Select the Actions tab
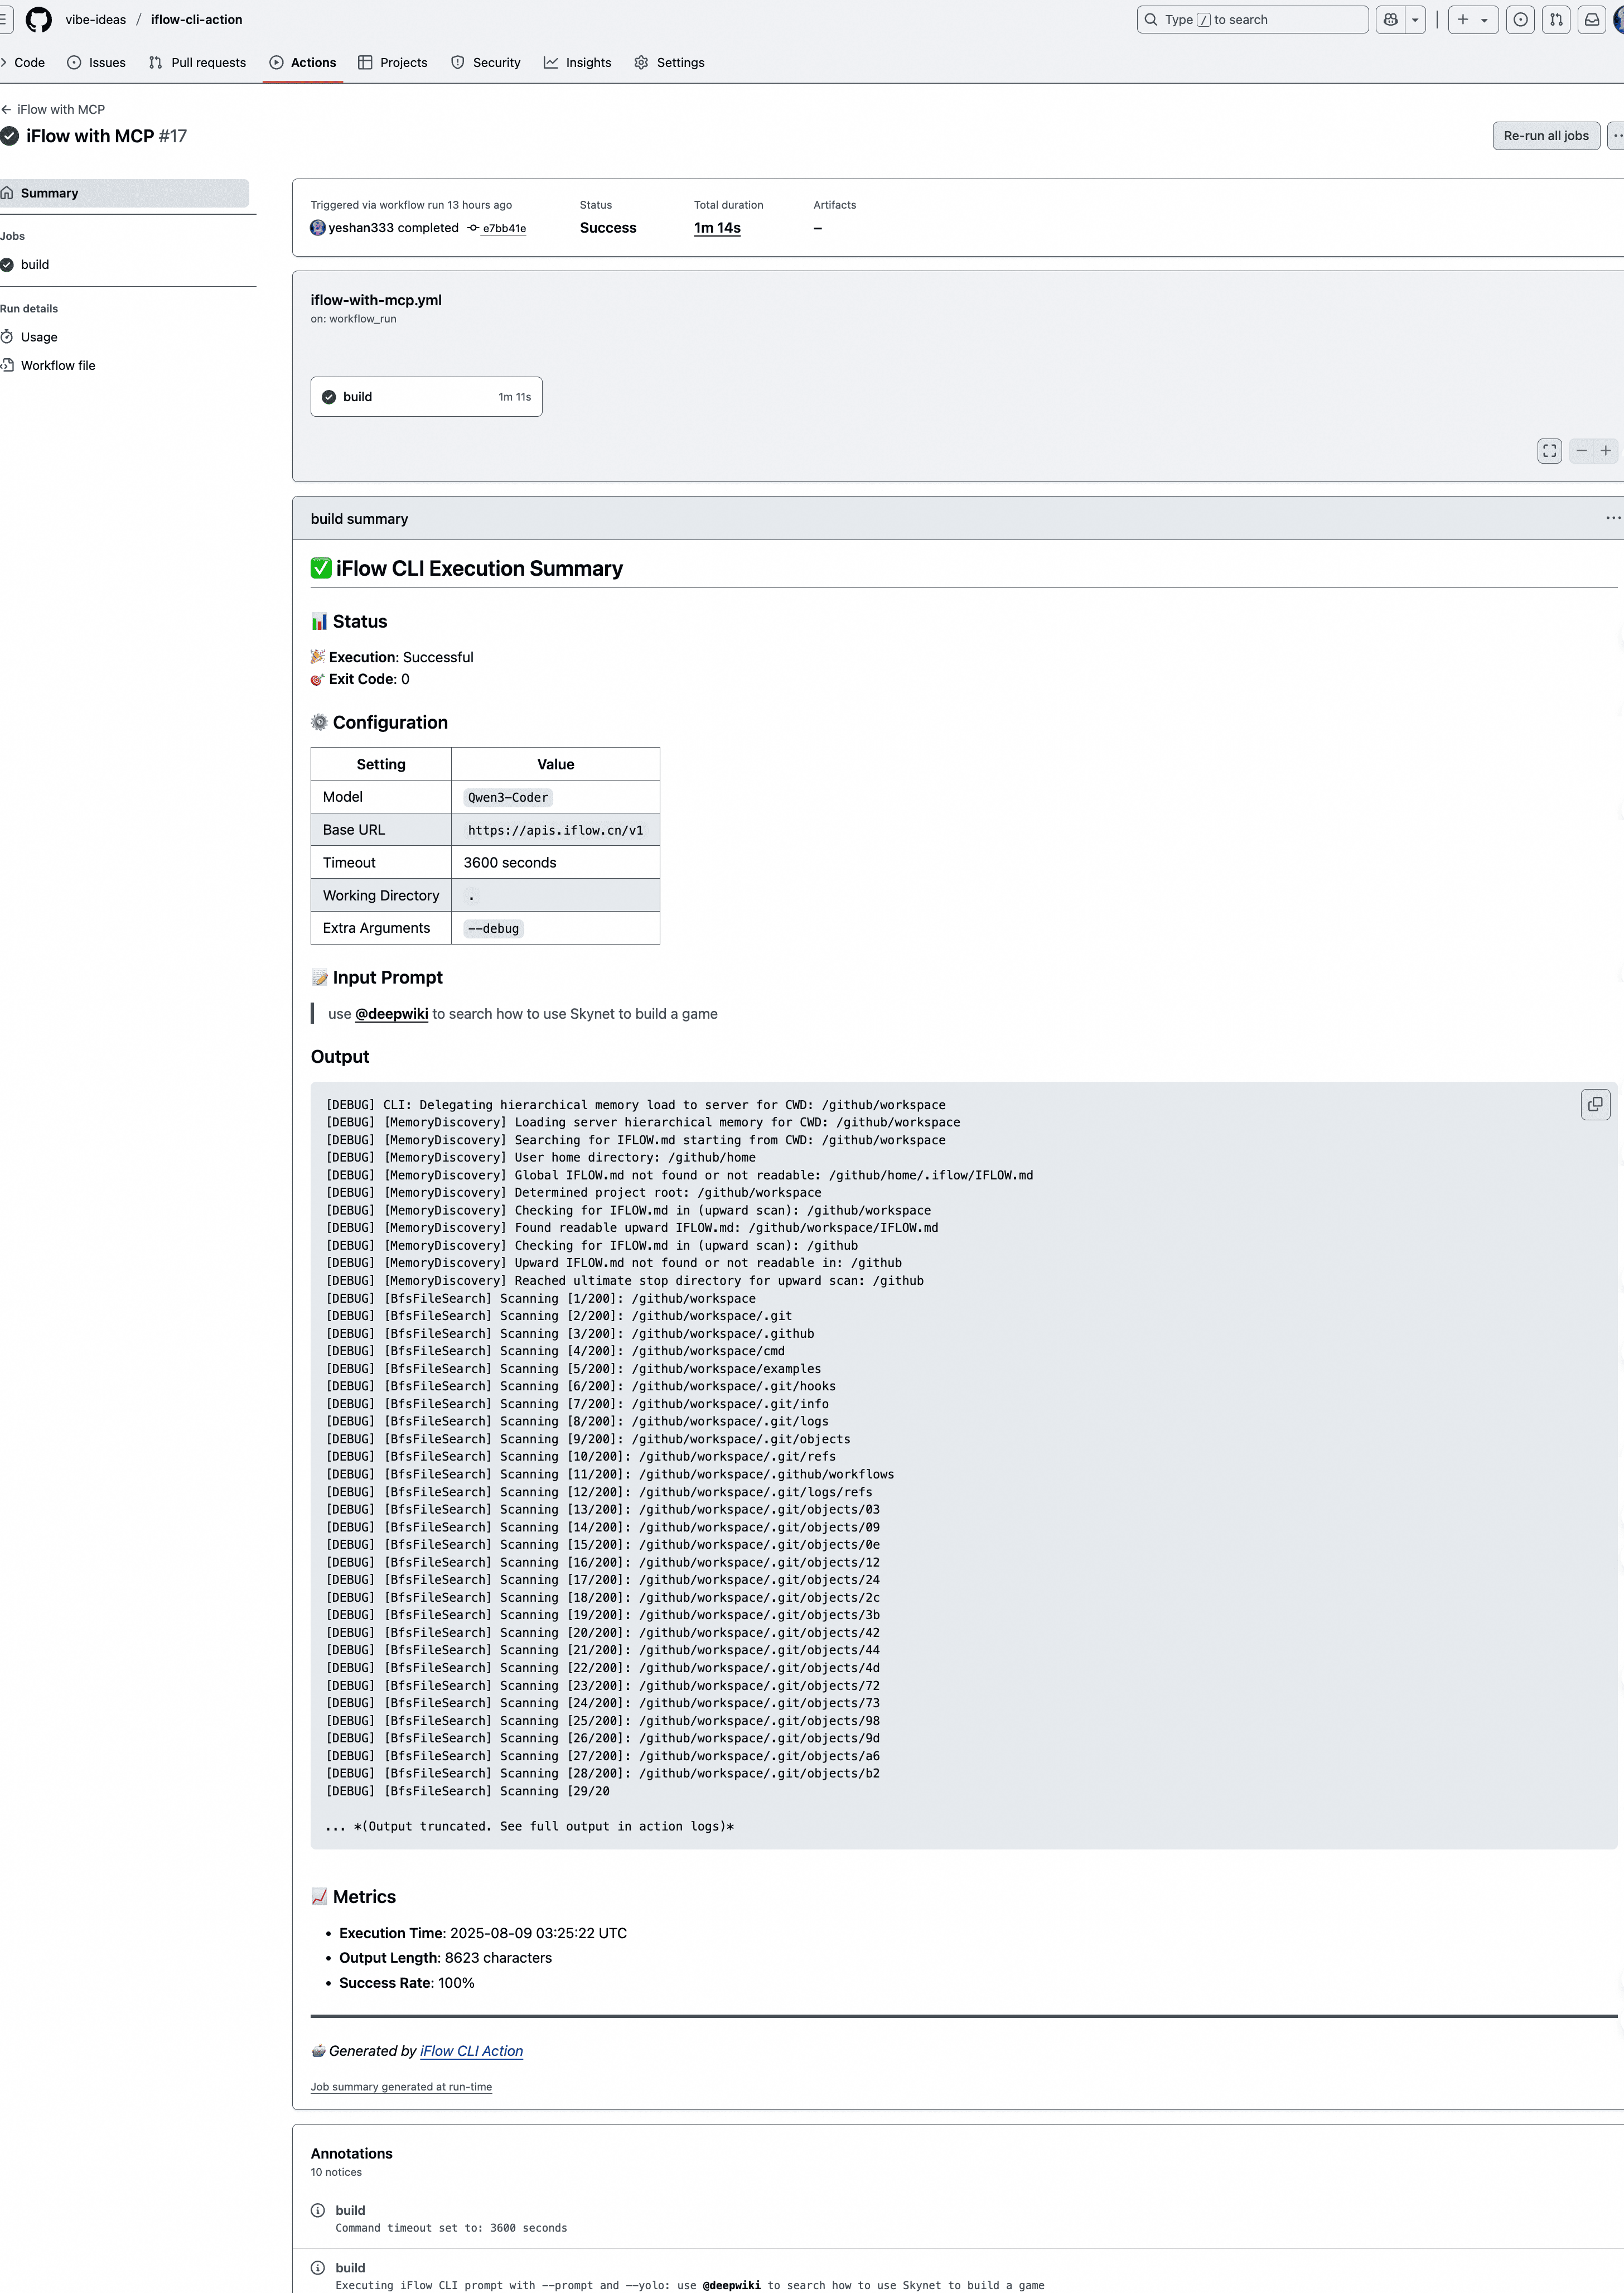Viewport: 1624px width, 2293px height. coord(303,62)
